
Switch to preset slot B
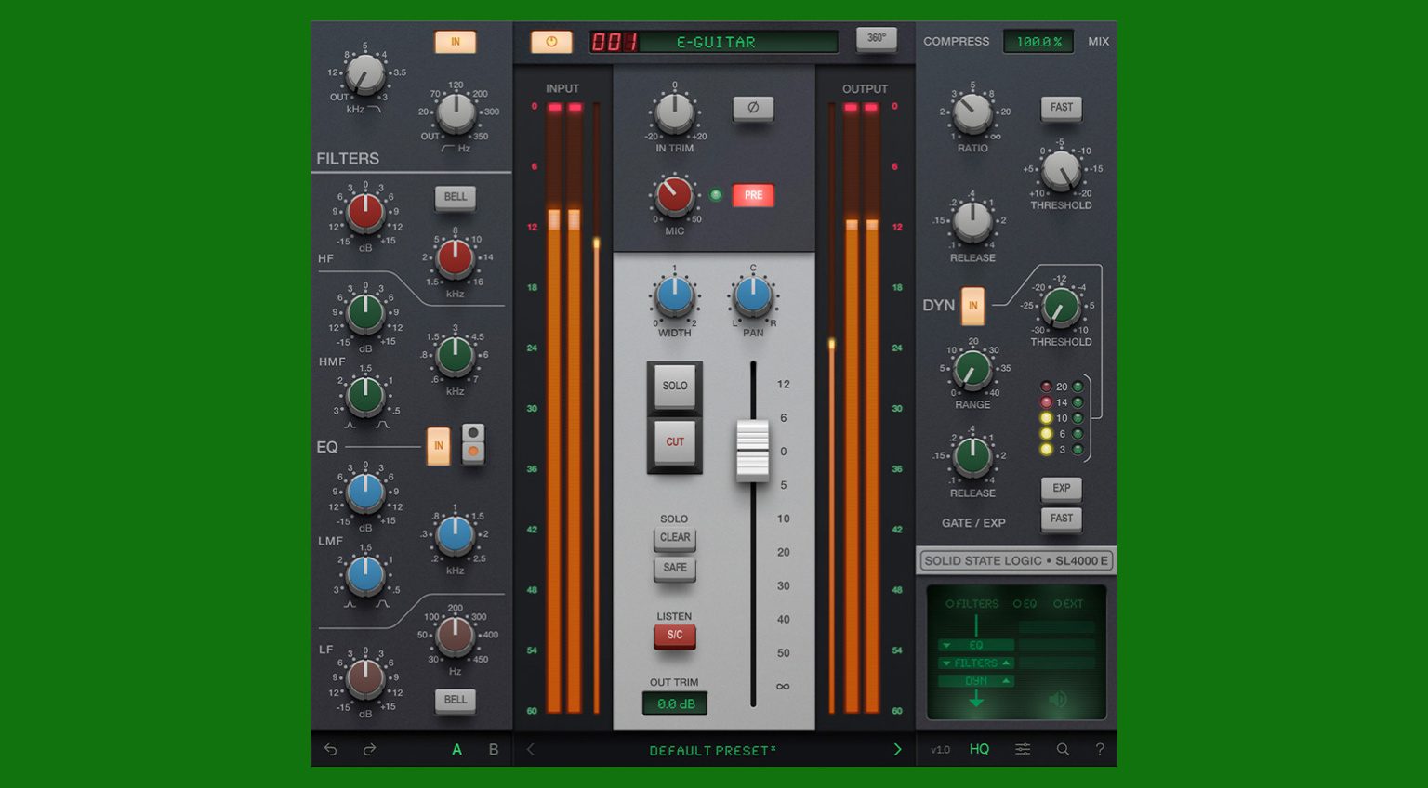[x=493, y=749]
